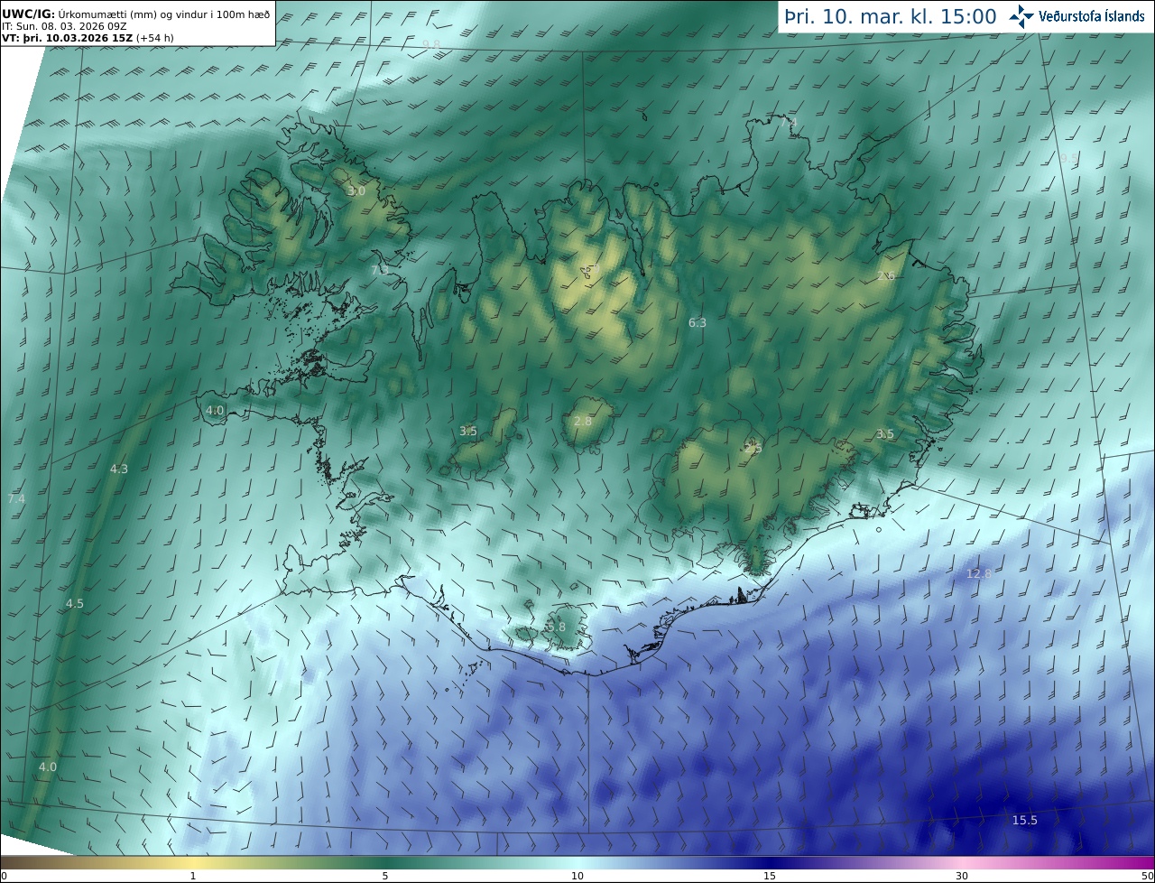This screenshot has width=1155, height=883.
Task: Click the color scale tick labeled 50
Action: [1148, 876]
